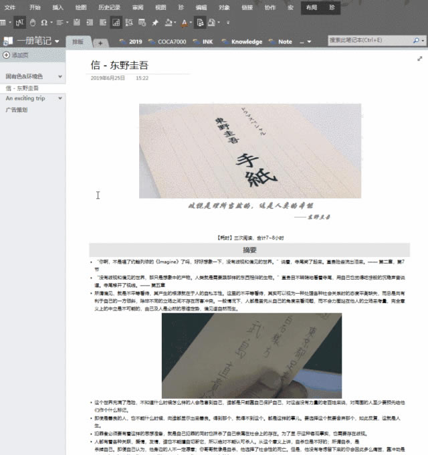Switch to the 编辑 ribbon tab

201,7
